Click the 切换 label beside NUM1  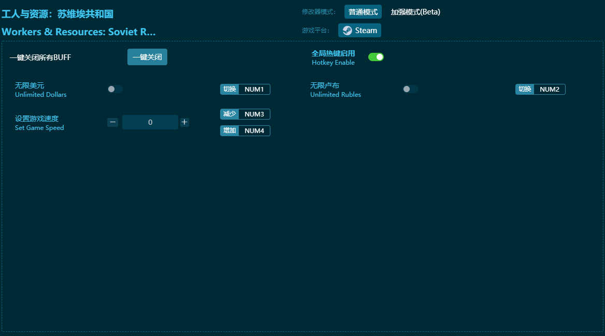[229, 89]
